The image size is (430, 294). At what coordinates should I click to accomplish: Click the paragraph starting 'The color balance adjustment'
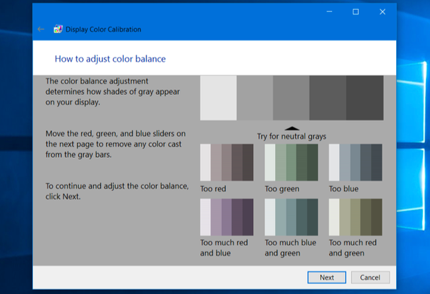pos(113,92)
